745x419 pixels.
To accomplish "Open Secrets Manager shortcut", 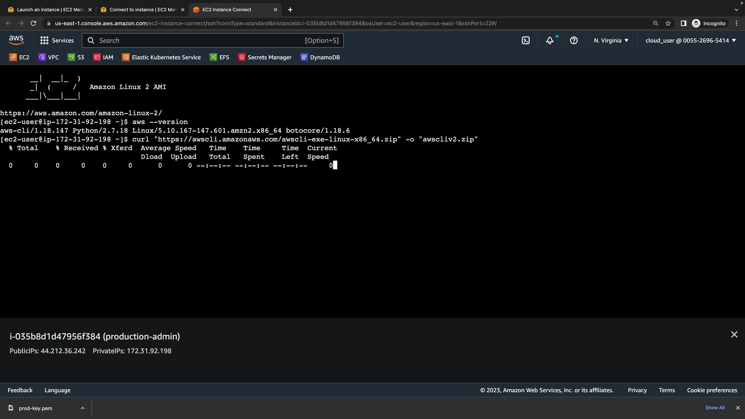I will coord(265,57).
